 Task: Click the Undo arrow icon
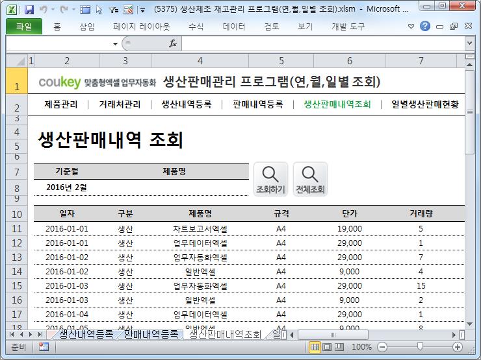click(44, 10)
